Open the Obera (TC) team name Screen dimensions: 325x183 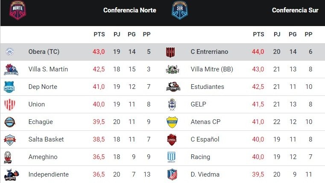[44, 52]
